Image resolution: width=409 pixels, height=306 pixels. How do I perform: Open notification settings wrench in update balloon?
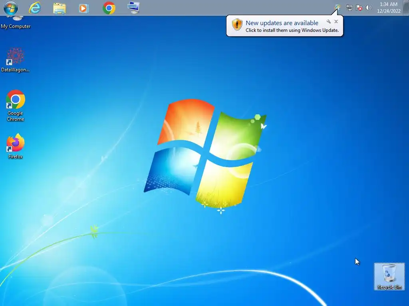[329, 22]
